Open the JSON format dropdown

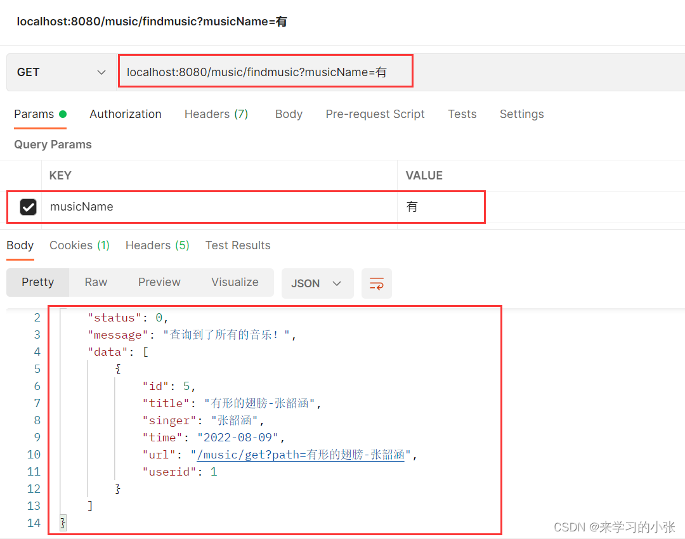coord(317,283)
